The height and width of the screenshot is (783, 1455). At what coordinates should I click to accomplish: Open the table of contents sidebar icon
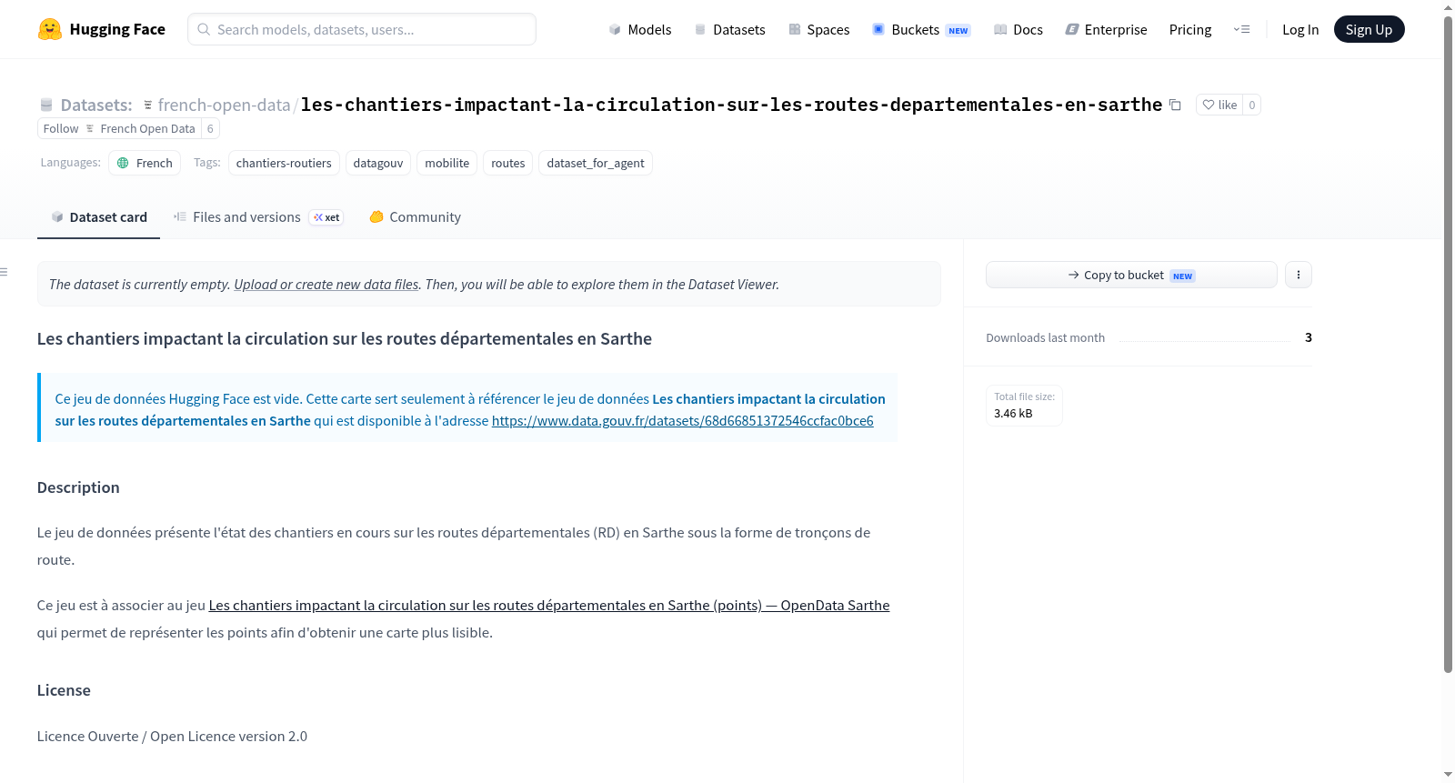click(5, 272)
